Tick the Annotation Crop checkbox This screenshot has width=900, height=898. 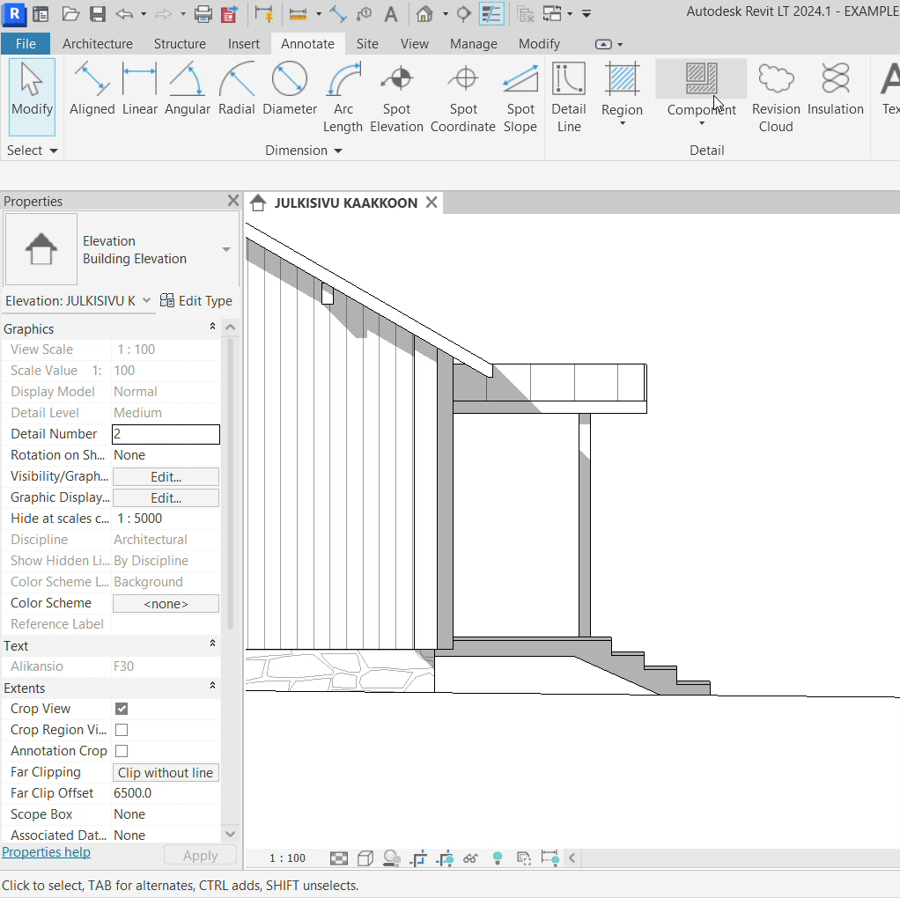122,751
